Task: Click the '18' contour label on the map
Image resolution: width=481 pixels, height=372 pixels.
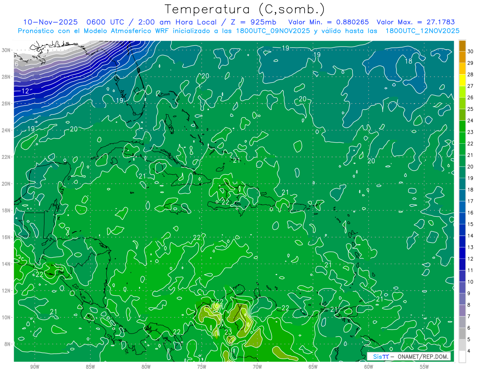Action: coord(408,61)
